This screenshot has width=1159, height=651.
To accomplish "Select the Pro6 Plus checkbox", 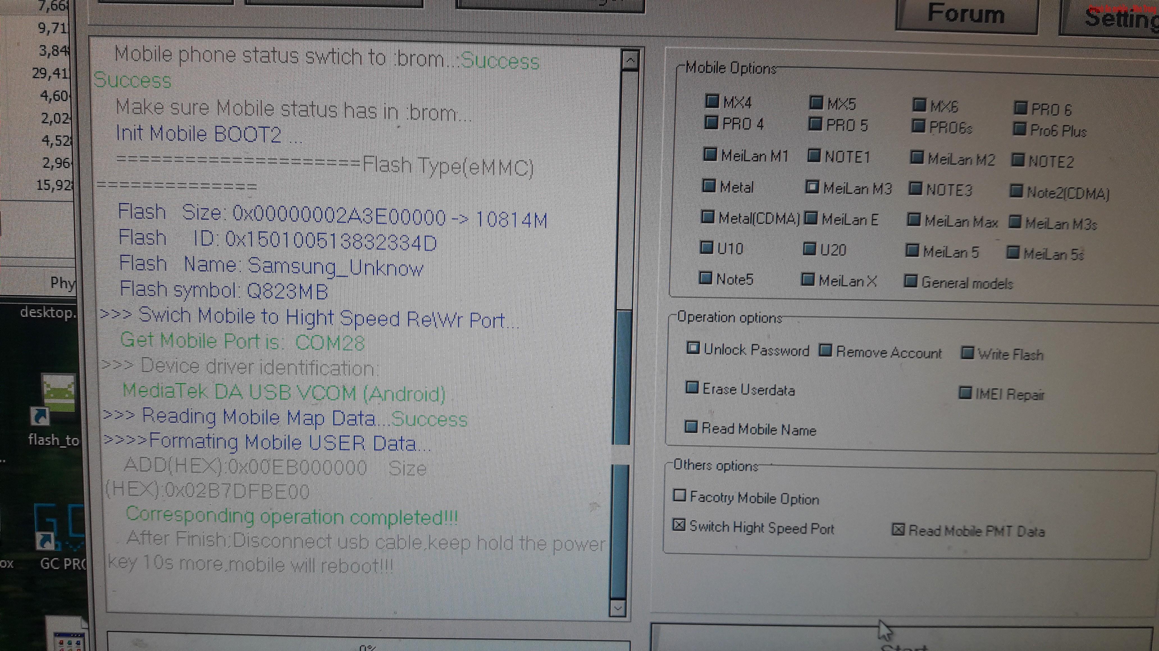I will click(1019, 130).
